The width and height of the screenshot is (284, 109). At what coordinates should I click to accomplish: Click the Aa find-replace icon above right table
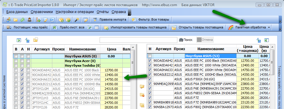[x=259, y=40]
